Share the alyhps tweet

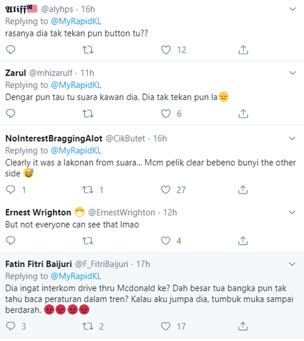pyautogui.click(x=243, y=50)
